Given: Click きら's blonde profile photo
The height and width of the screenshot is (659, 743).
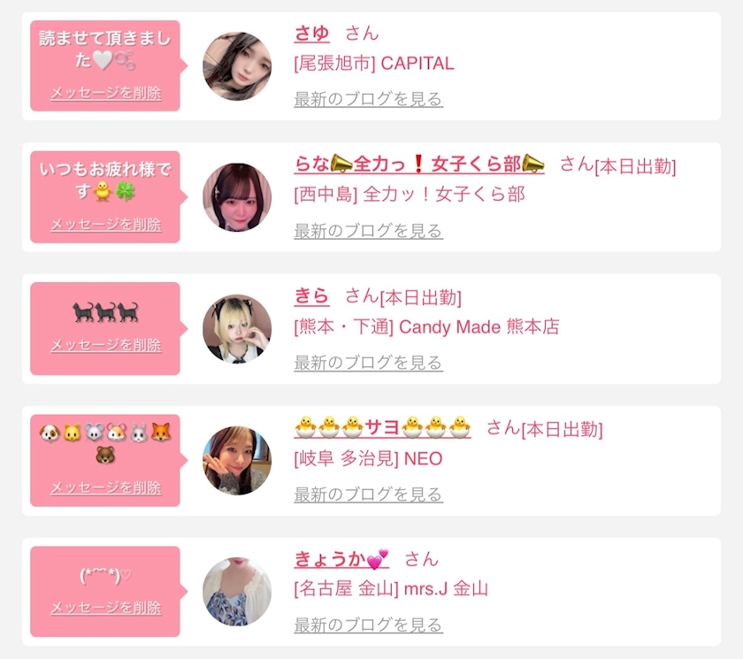Looking at the screenshot, I should coord(237,329).
